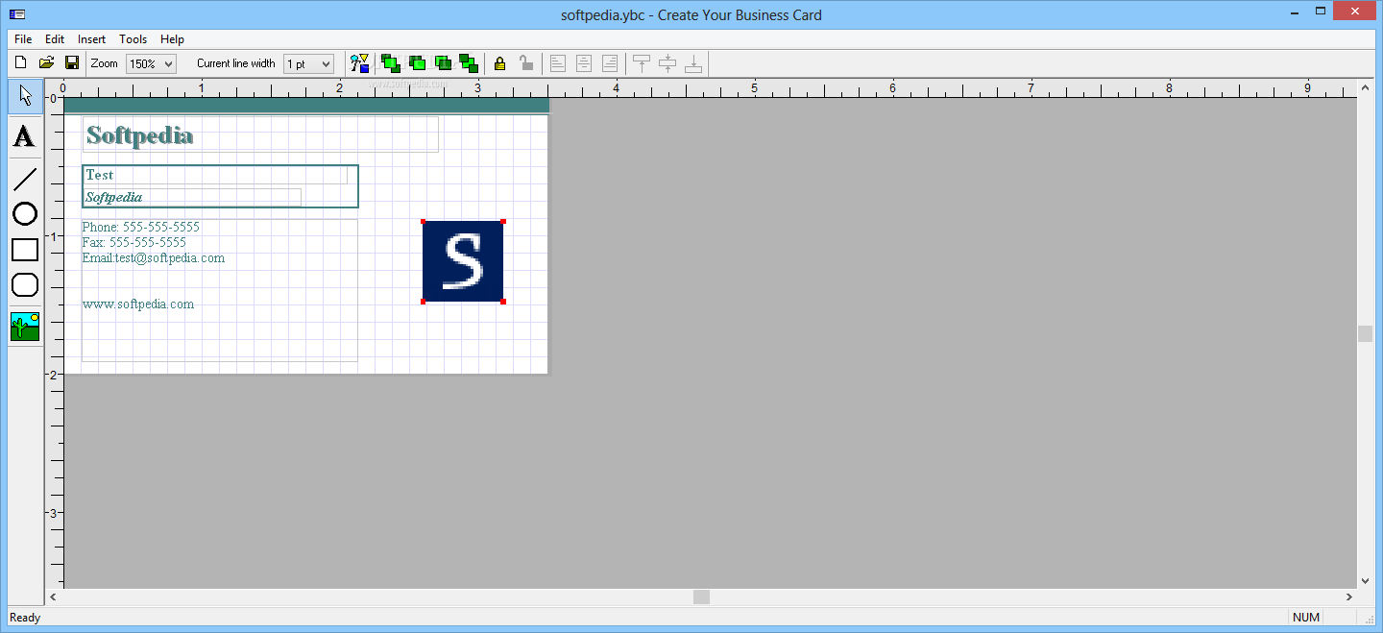The width and height of the screenshot is (1383, 633).
Task: Click the horizontal scrollbar left arrow
Action: pyautogui.click(x=53, y=596)
